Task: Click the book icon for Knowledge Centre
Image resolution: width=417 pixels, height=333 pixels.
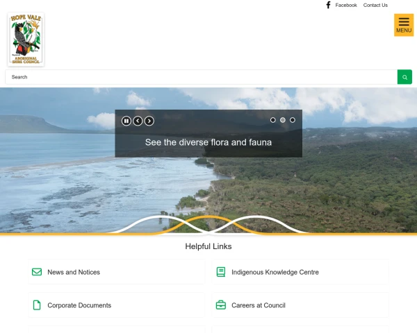Action: pyautogui.click(x=221, y=272)
